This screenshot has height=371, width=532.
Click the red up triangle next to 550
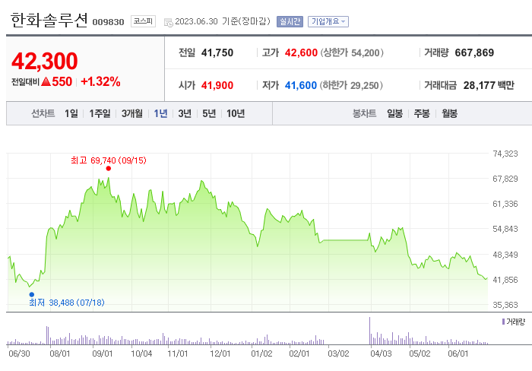46,82
